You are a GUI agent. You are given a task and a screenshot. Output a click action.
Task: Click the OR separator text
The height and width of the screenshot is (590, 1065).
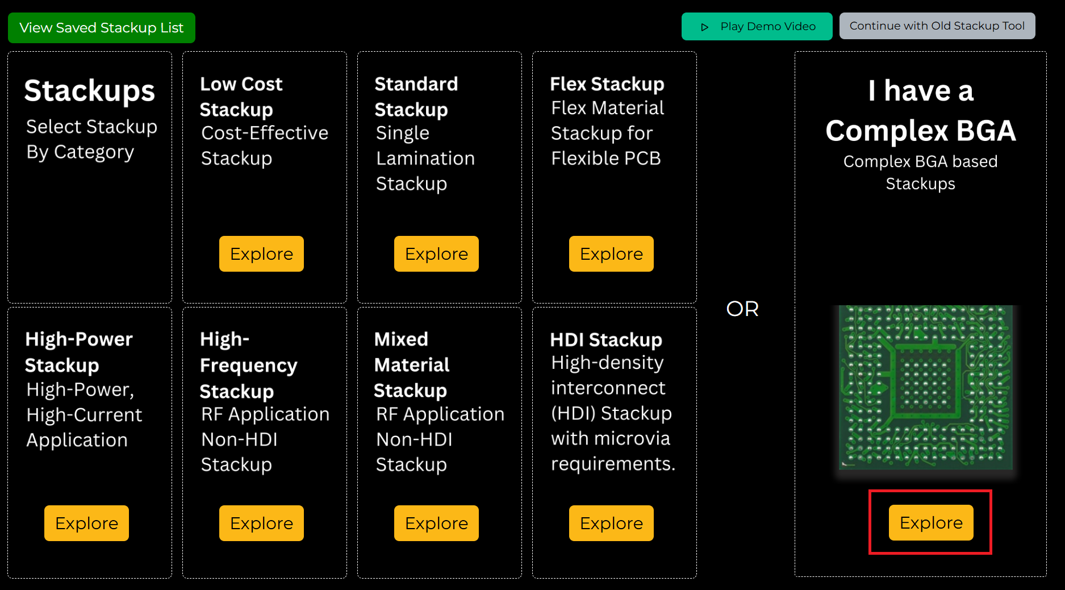pyautogui.click(x=742, y=309)
